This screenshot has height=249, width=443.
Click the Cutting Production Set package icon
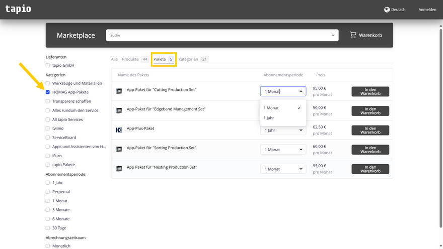click(x=119, y=91)
